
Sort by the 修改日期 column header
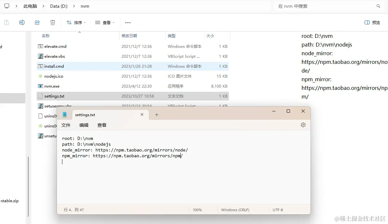[129, 36]
